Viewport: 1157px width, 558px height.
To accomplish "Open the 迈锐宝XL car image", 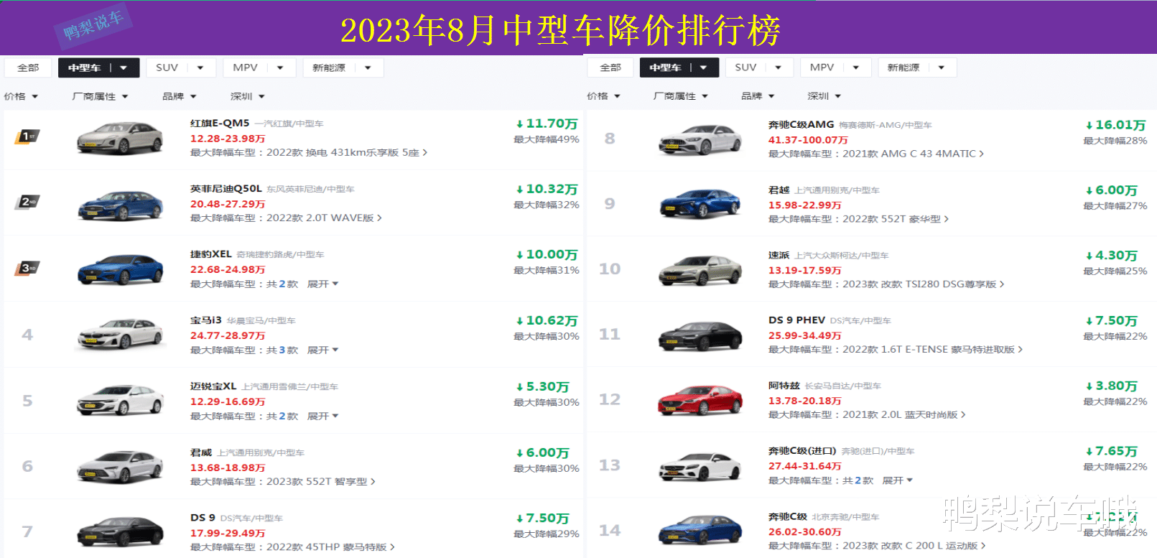I will pos(120,401).
